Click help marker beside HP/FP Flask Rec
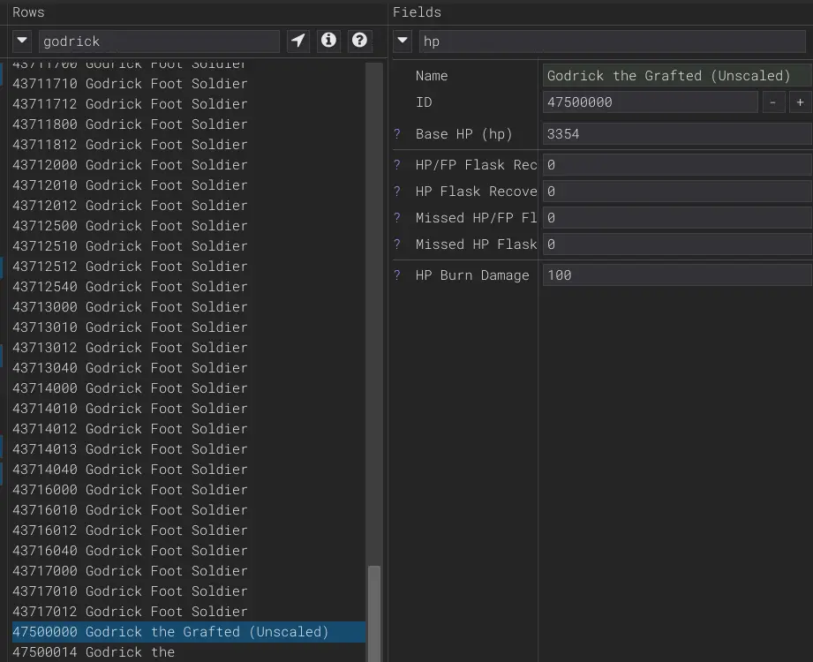This screenshot has width=813, height=662. pos(397,165)
